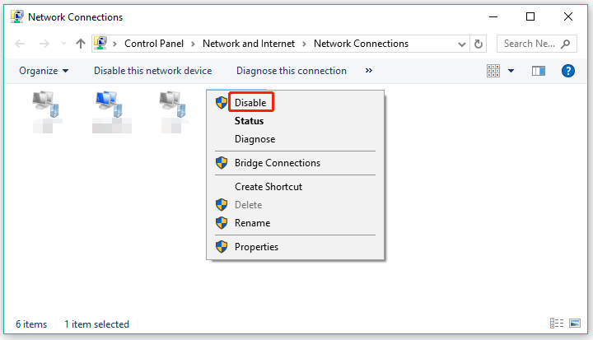This screenshot has width=593, height=340.
Task: Switch to details view in status bar
Action: coord(557,324)
